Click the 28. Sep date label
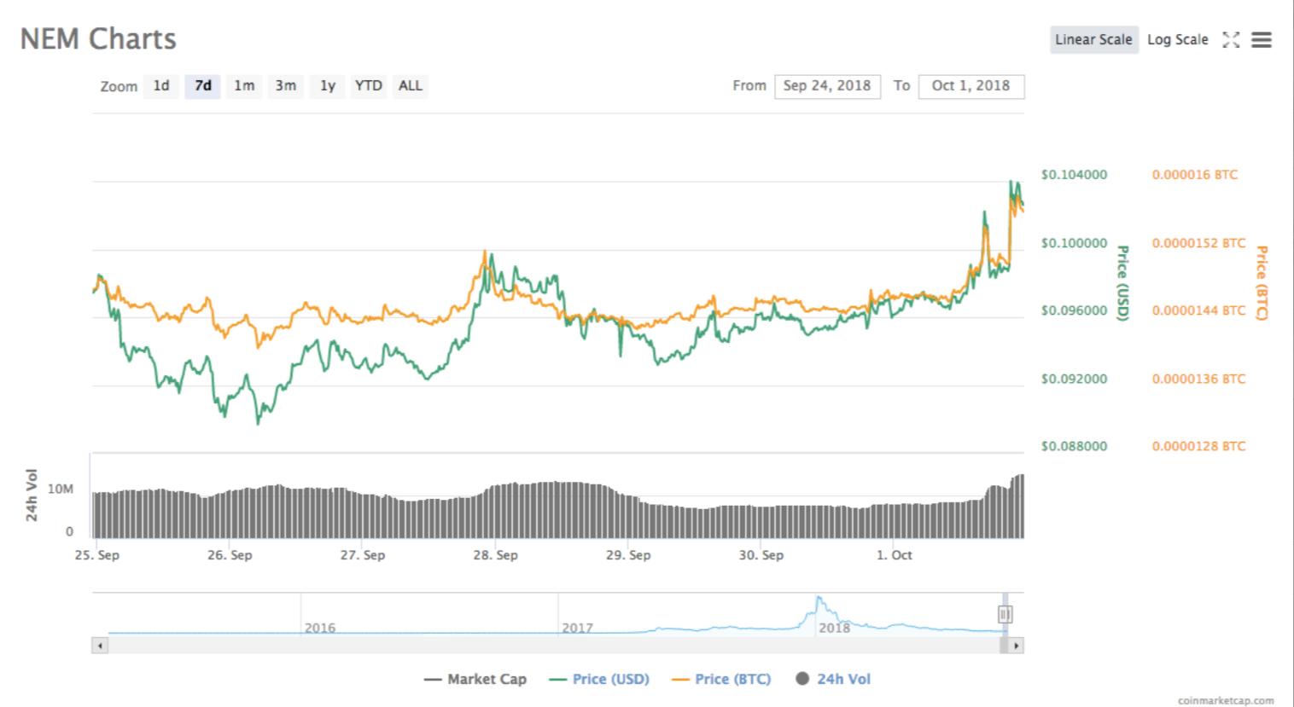1294x707 pixels. pyautogui.click(x=495, y=555)
